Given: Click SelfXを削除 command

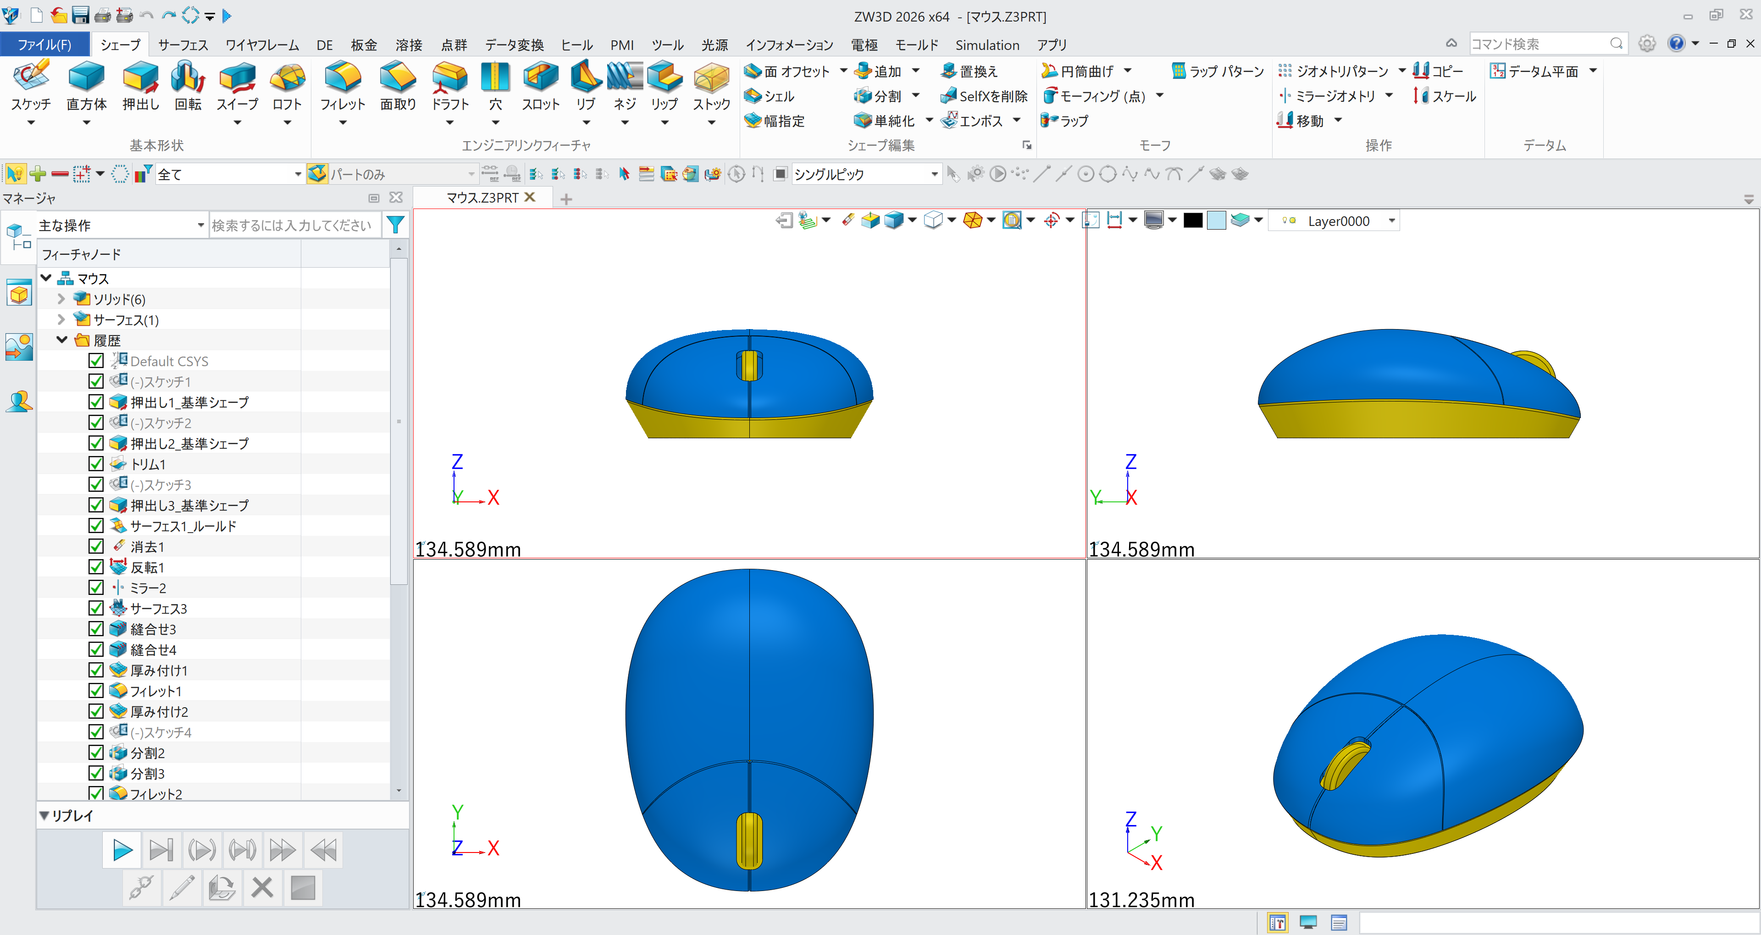Looking at the screenshot, I should [x=984, y=96].
